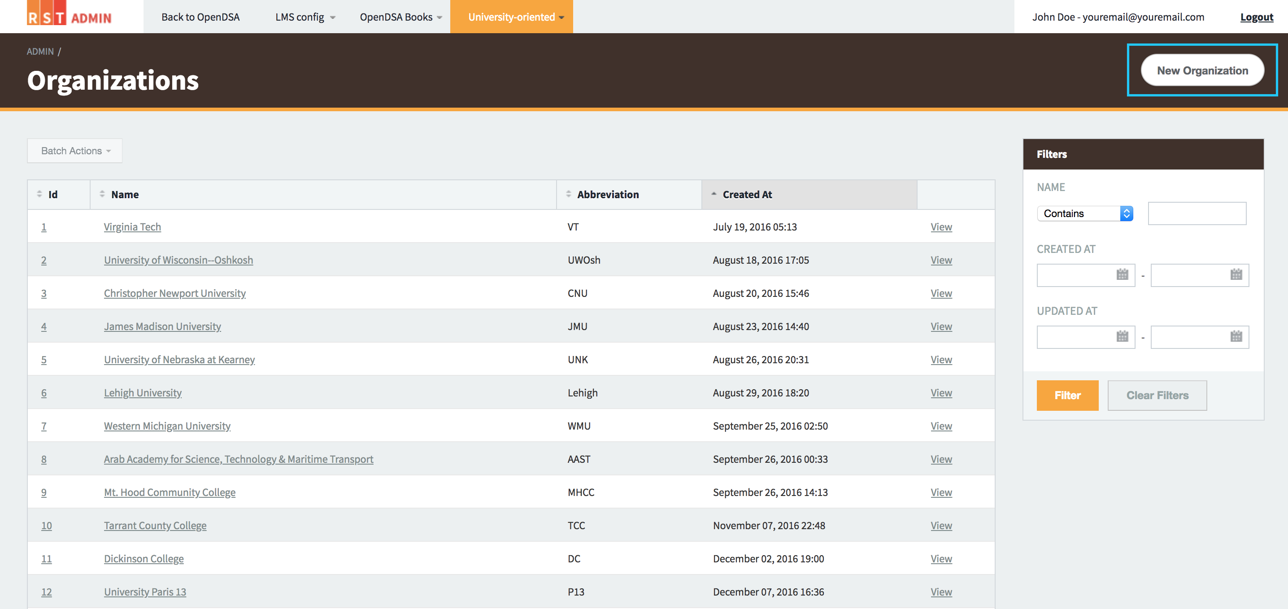Viewport: 1288px width, 609px height.
Task: Expand the University-oriented menu
Action: pos(512,17)
